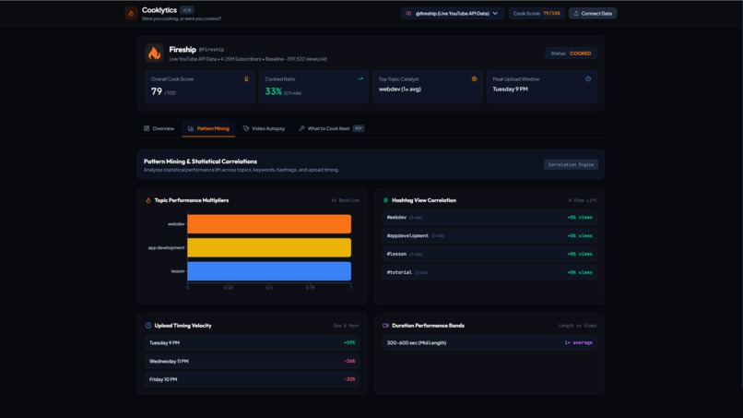Click the 'lesson' axis label in chart
743x418 pixels.
pos(178,271)
